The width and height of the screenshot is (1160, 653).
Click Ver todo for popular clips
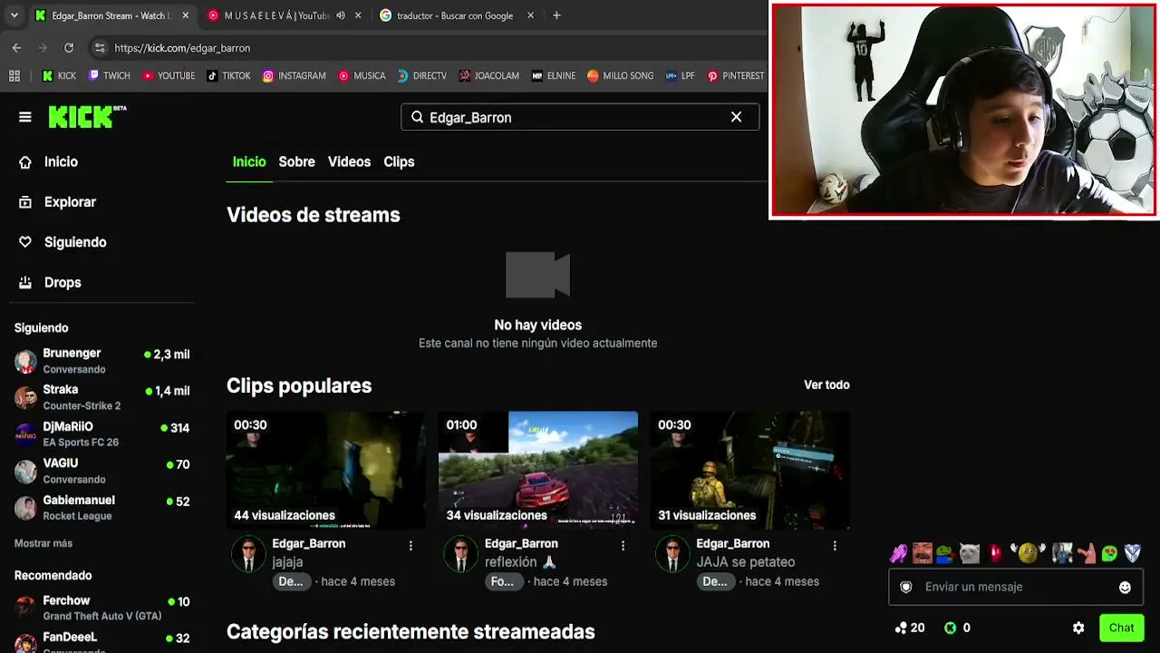point(826,385)
